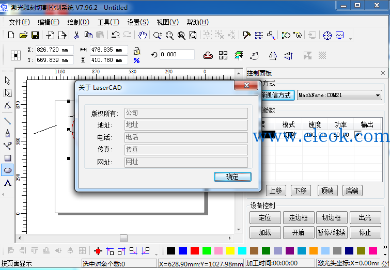Screen dimensions: 390x270
Task: Select the ellipse tool
Action: click(x=8, y=170)
